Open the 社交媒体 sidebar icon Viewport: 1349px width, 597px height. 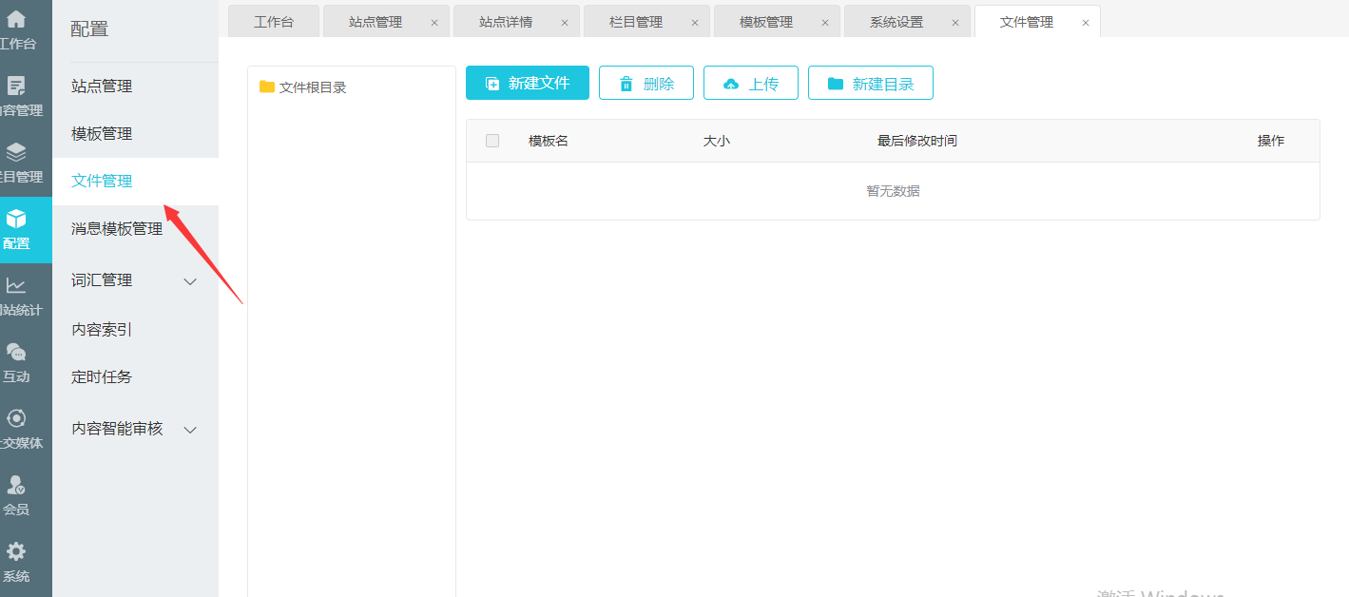[16, 418]
